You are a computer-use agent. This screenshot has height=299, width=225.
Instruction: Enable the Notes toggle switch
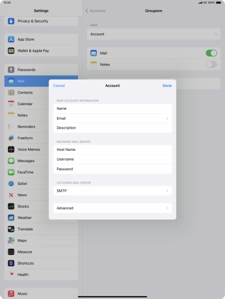pyautogui.click(x=211, y=64)
